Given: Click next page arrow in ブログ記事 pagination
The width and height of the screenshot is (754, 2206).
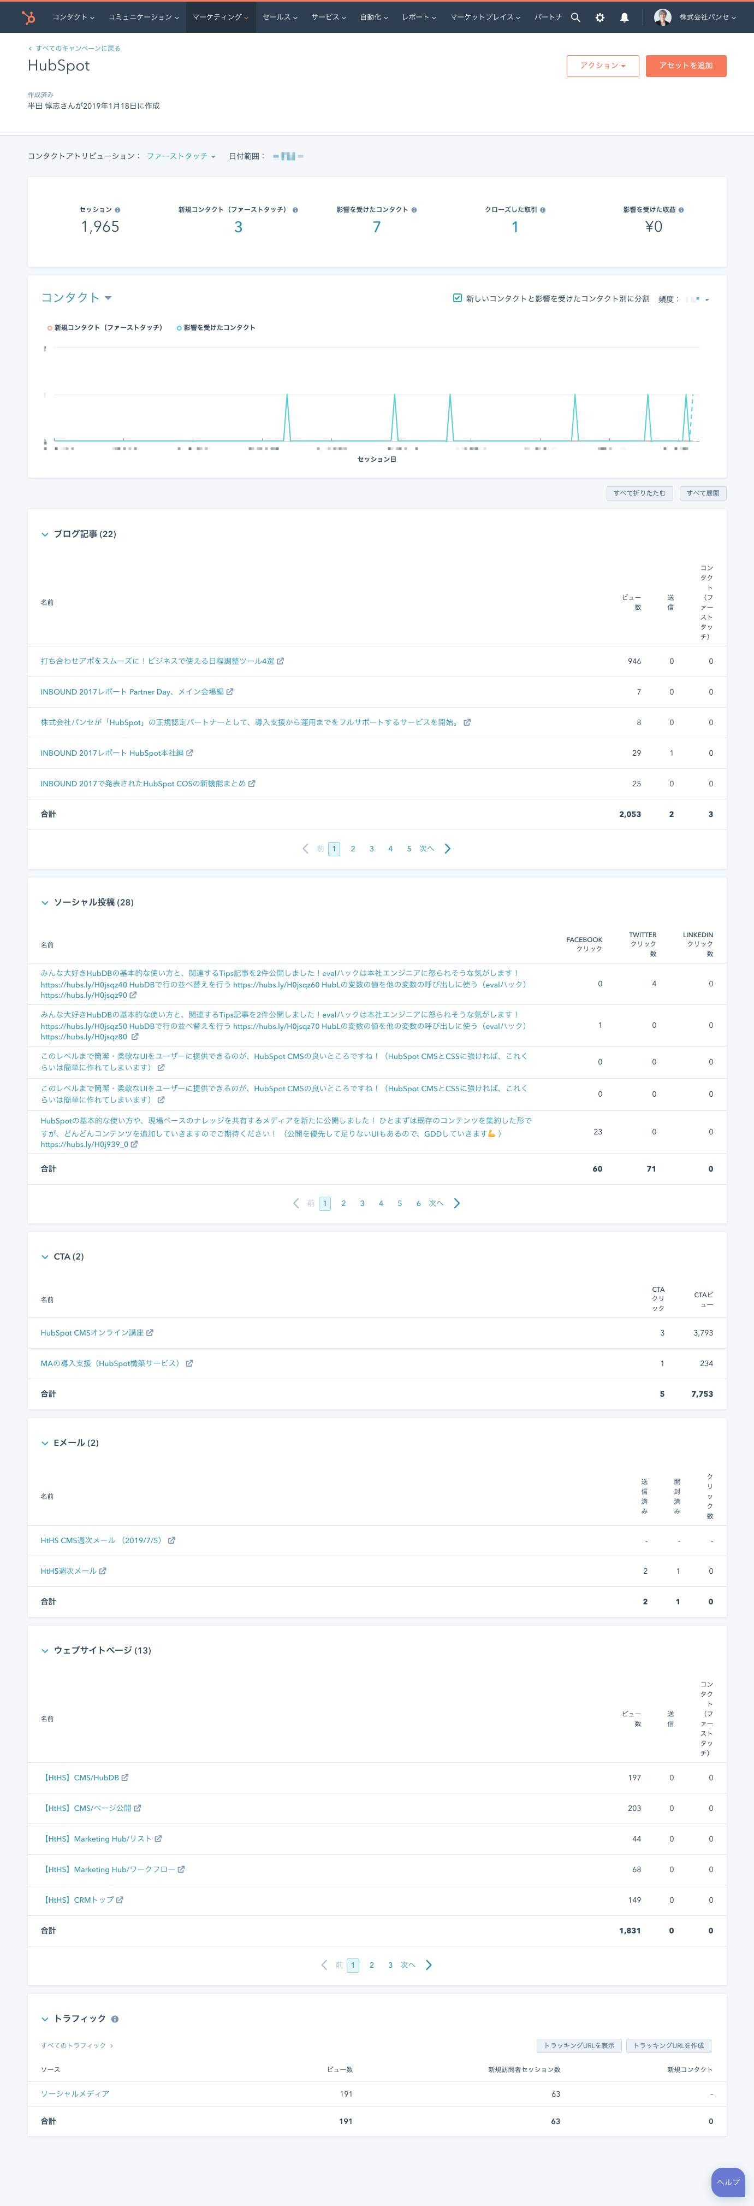Looking at the screenshot, I should (448, 849).
